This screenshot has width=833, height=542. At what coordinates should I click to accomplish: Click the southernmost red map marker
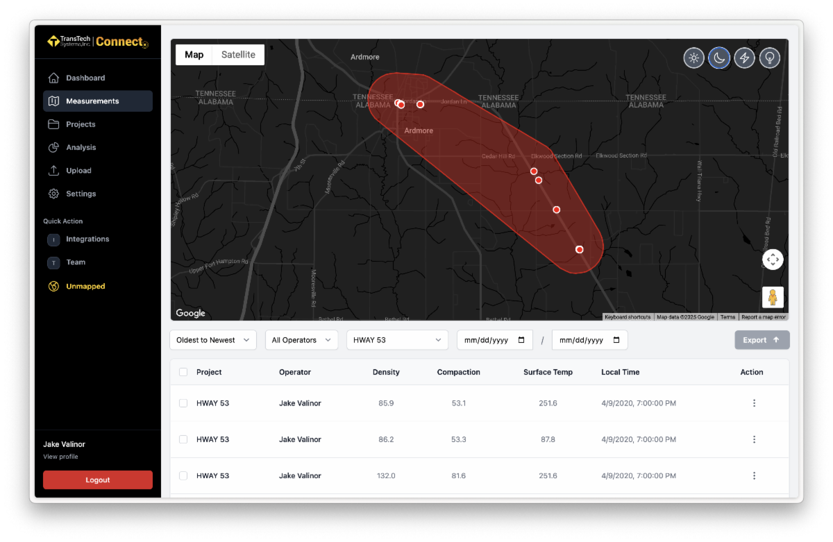(580, 249)
